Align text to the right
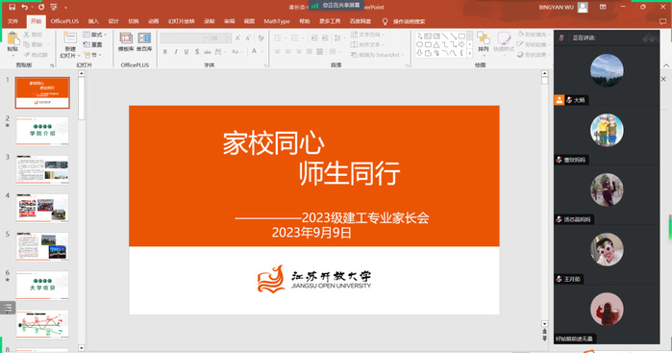This screenshot has height=353, width=672. tap(299, 52)
